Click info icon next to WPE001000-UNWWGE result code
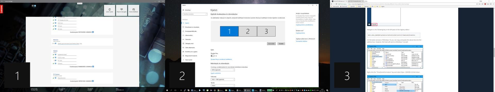Viewport: 495px width, 92px height. [x=93, y=81]
